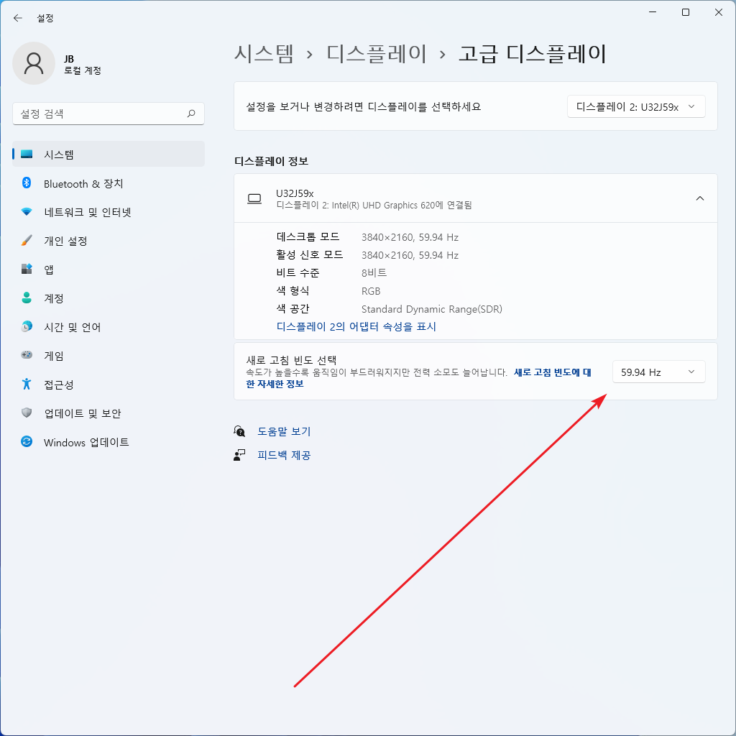Minimize the 설정 window
736x736 pixels.
[653, 12]
